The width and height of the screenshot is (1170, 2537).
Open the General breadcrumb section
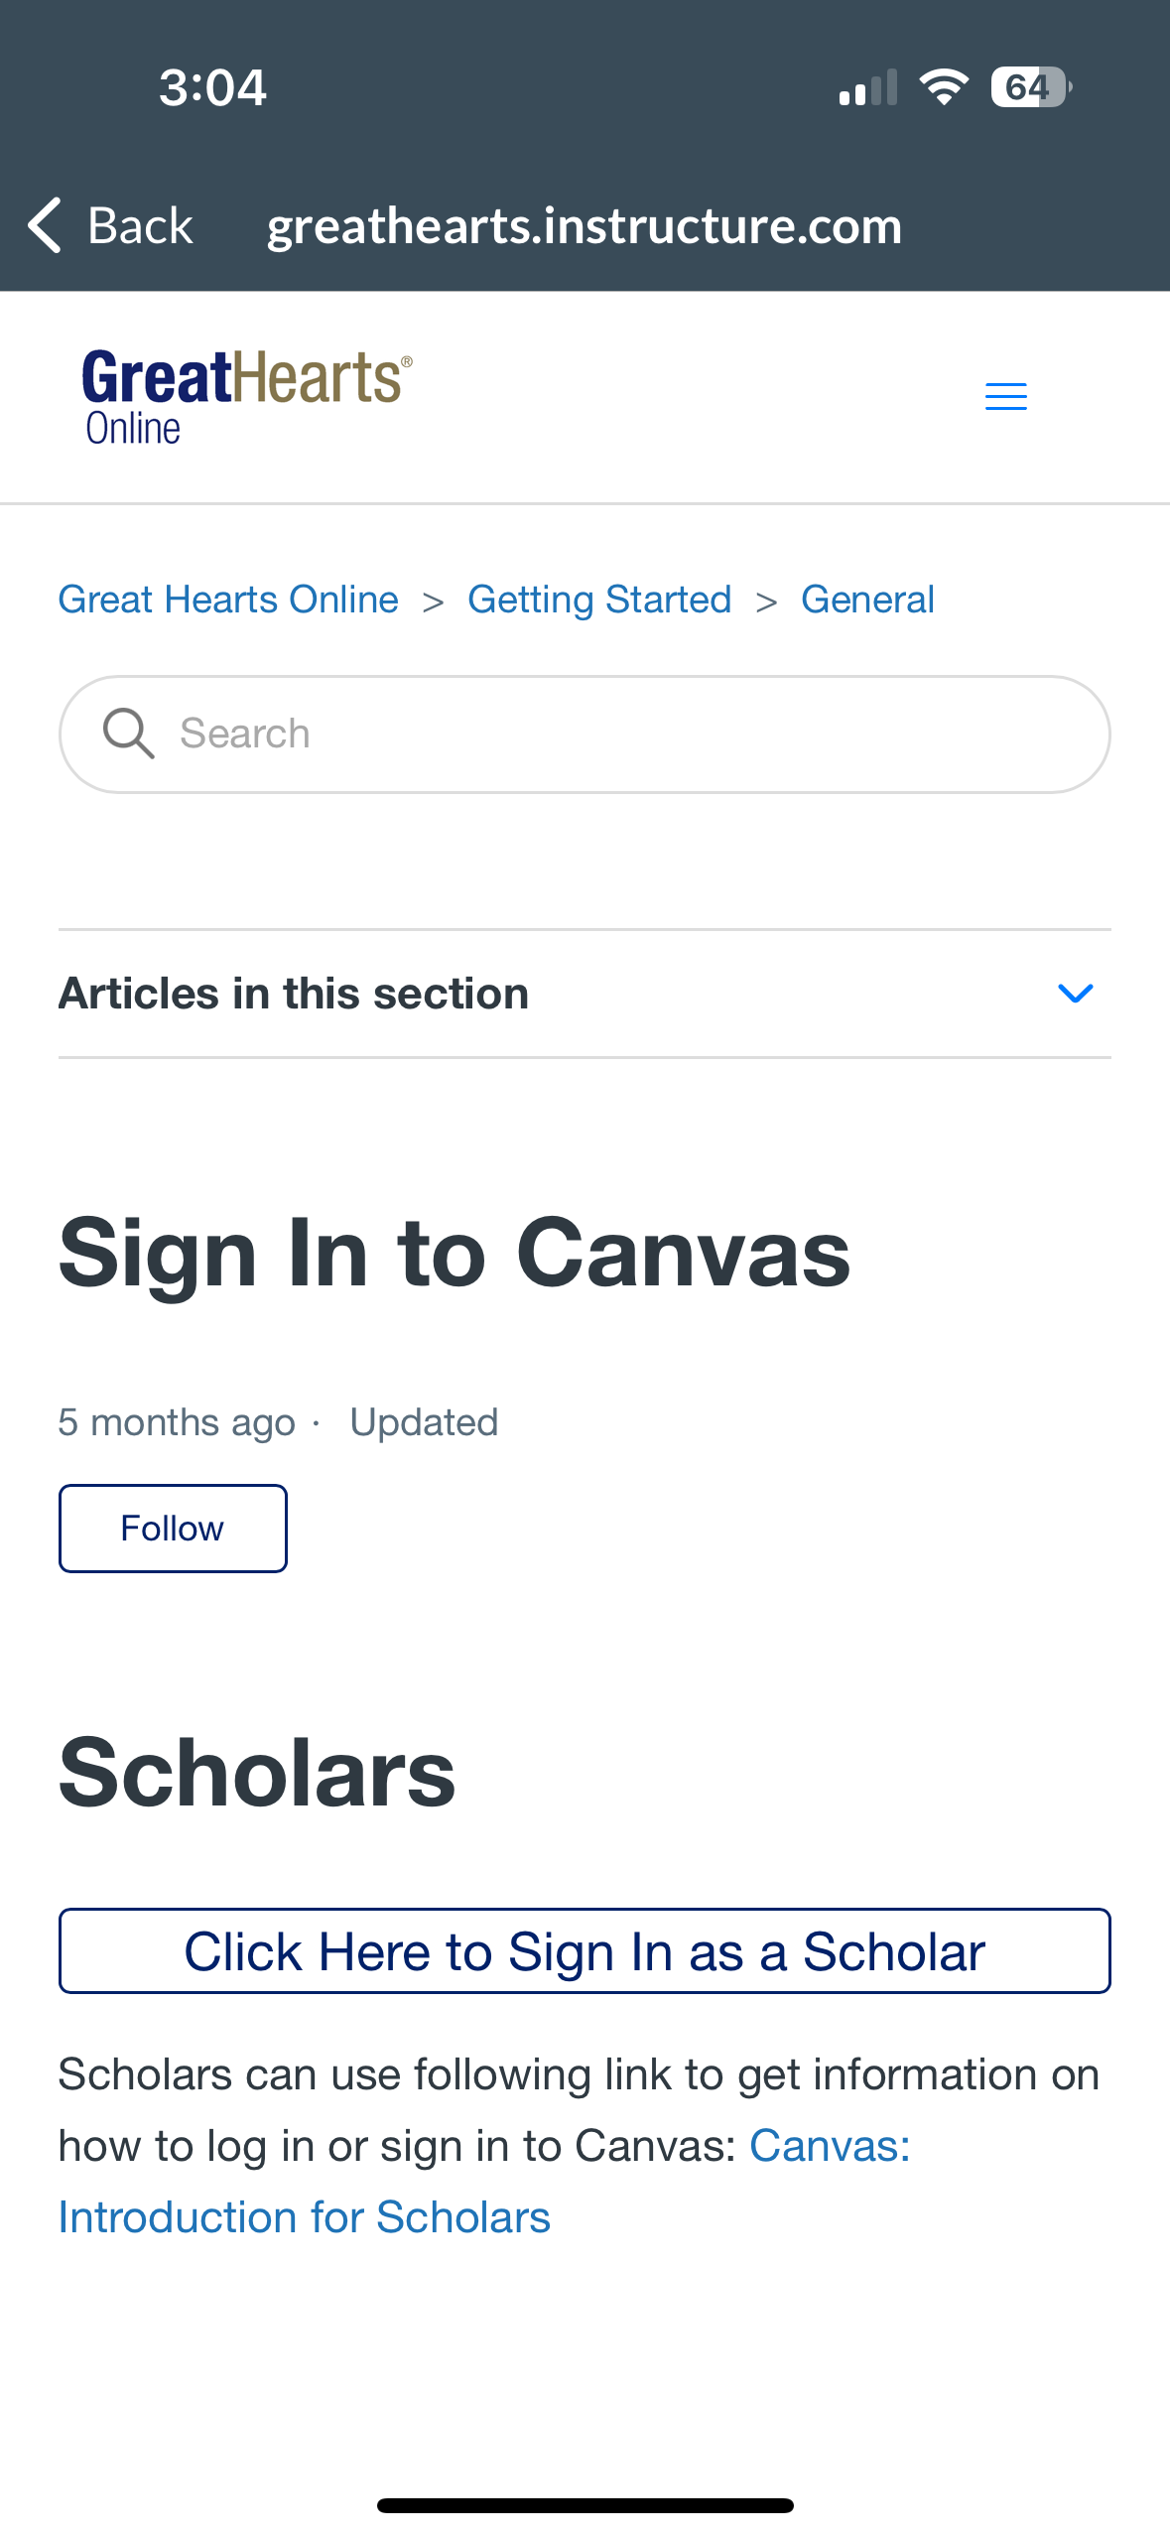(x=867, y=600)
